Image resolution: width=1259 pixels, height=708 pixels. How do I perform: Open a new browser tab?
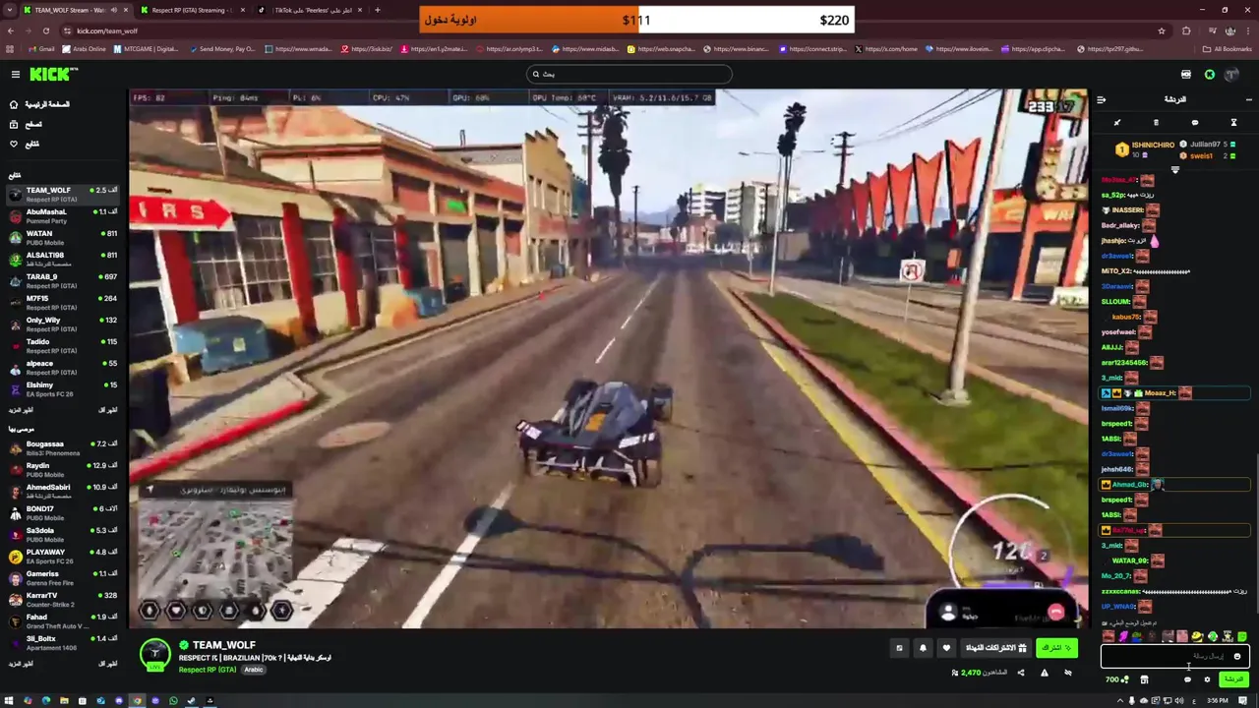coord(377,10)
